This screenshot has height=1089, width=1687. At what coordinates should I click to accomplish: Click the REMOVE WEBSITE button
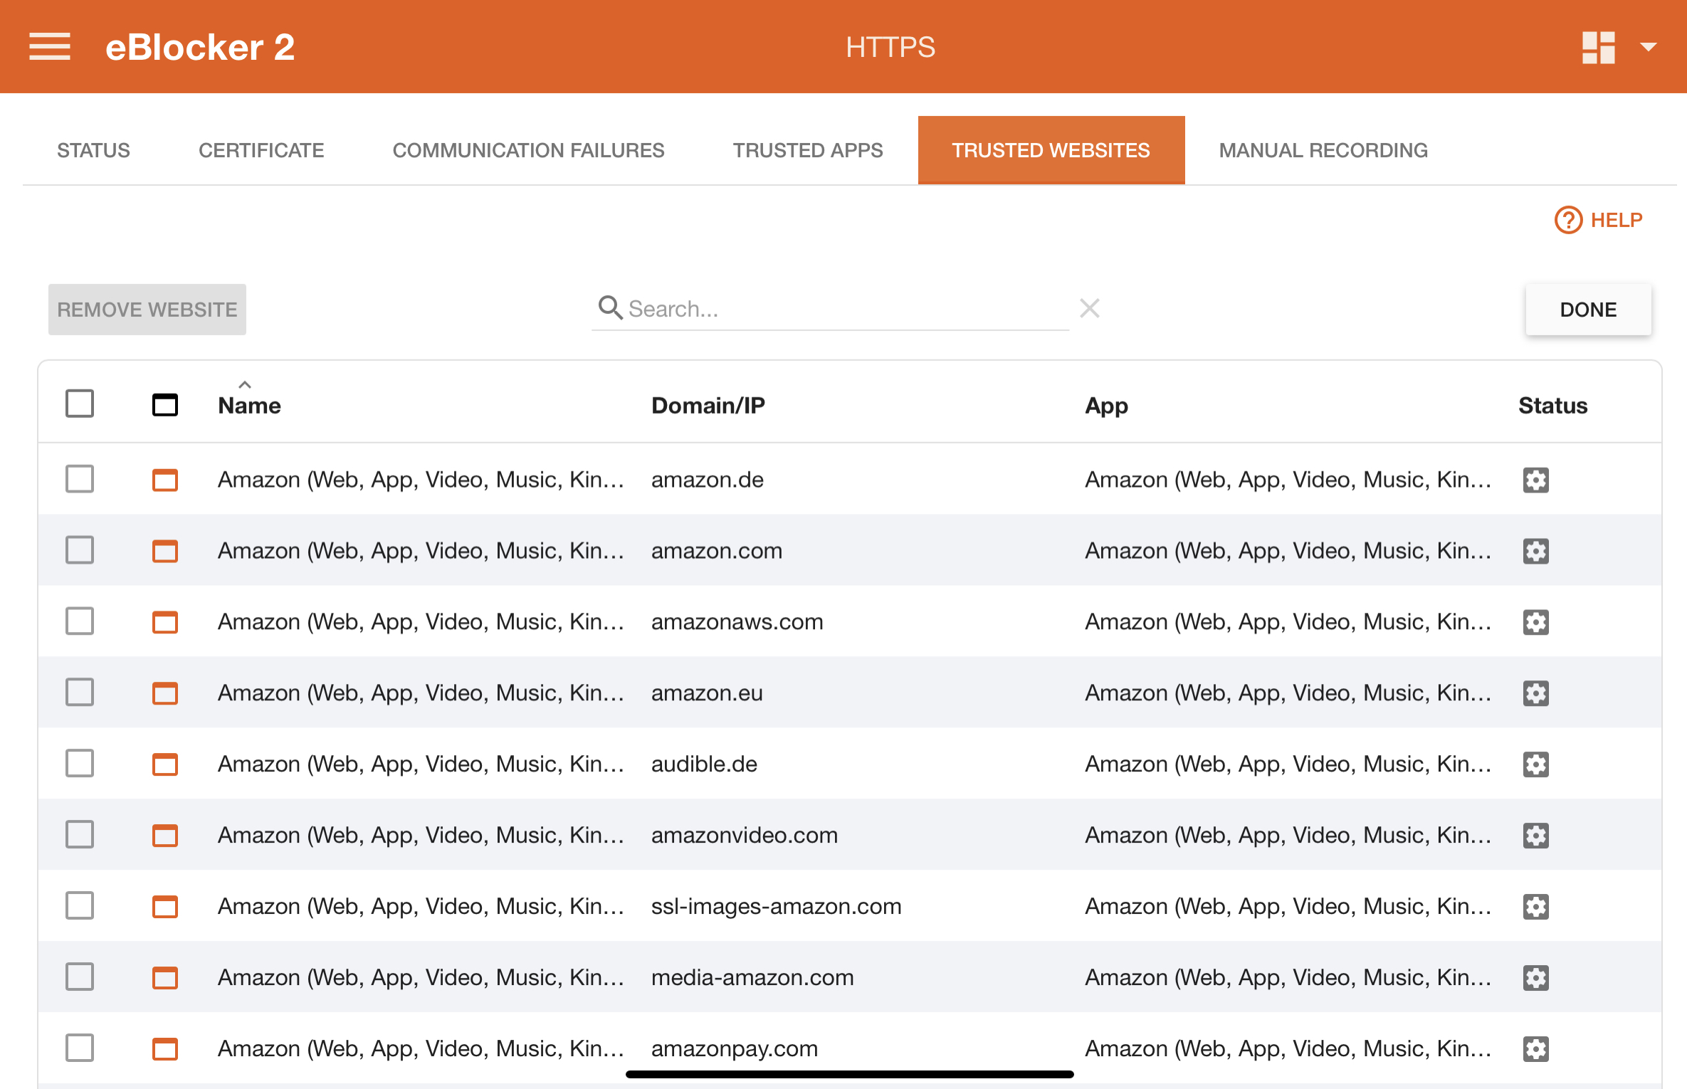click(147, 310)
